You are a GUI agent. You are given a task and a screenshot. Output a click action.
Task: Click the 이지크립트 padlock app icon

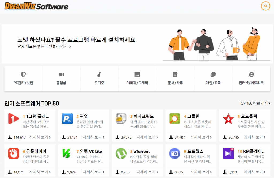point(121,118)
